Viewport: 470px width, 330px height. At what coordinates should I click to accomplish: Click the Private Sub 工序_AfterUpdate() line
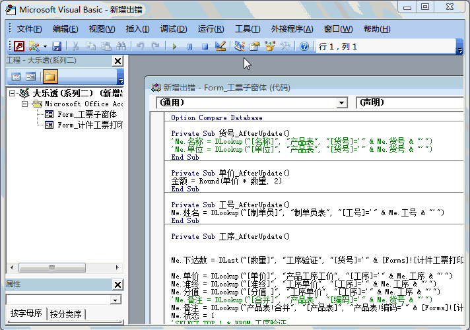230,236
